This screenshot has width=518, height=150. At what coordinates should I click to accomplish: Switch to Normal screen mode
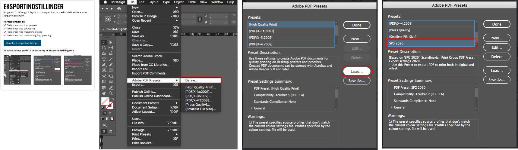click(x=104, y=131)
